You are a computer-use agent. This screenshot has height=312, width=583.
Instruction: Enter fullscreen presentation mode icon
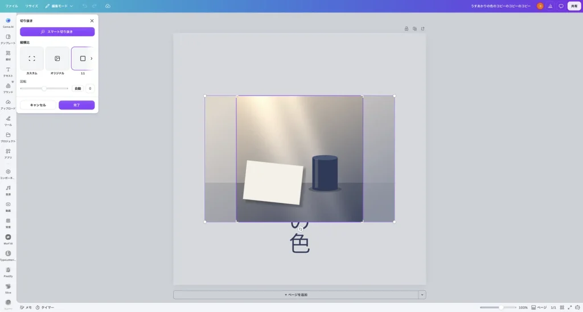[x=569, y=307]
